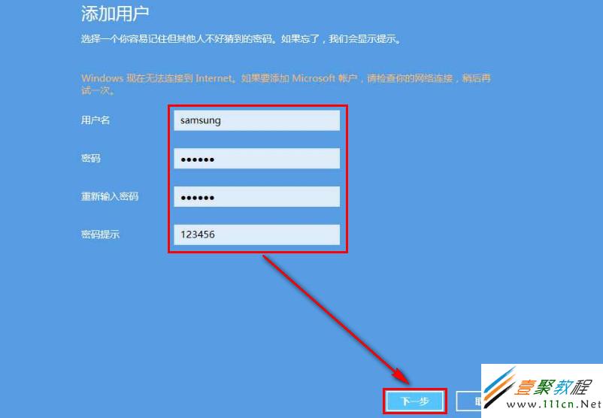Focus the 密码 password field
This screenshot has width=603, height=418.
pyautogui.click(x=257, y=159)
